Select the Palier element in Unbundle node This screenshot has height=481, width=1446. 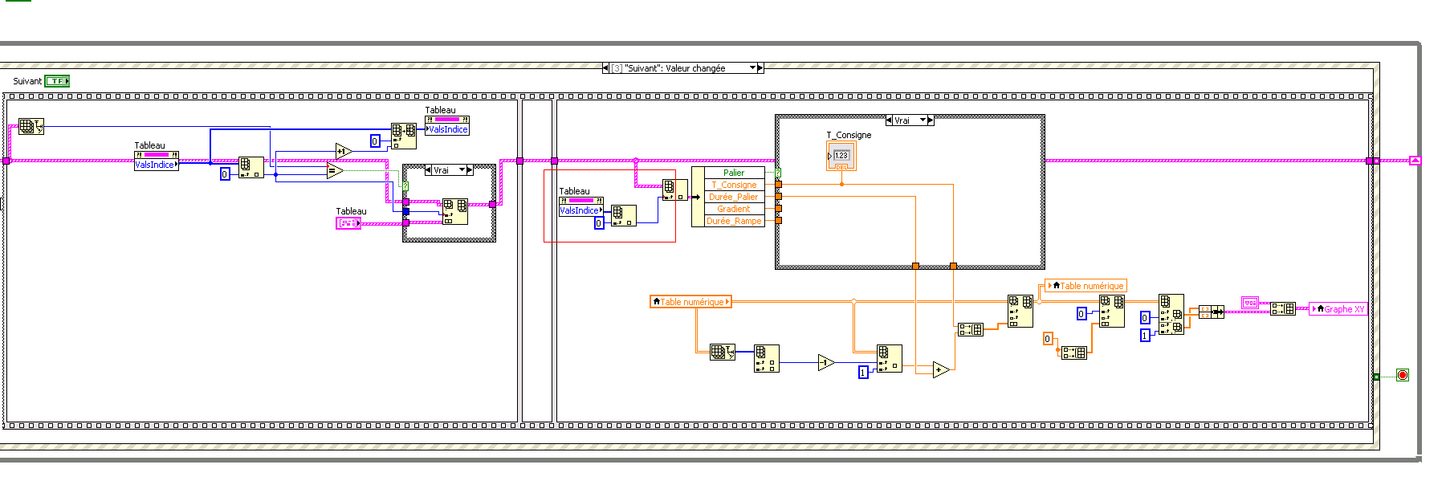(x=734, y=173)
